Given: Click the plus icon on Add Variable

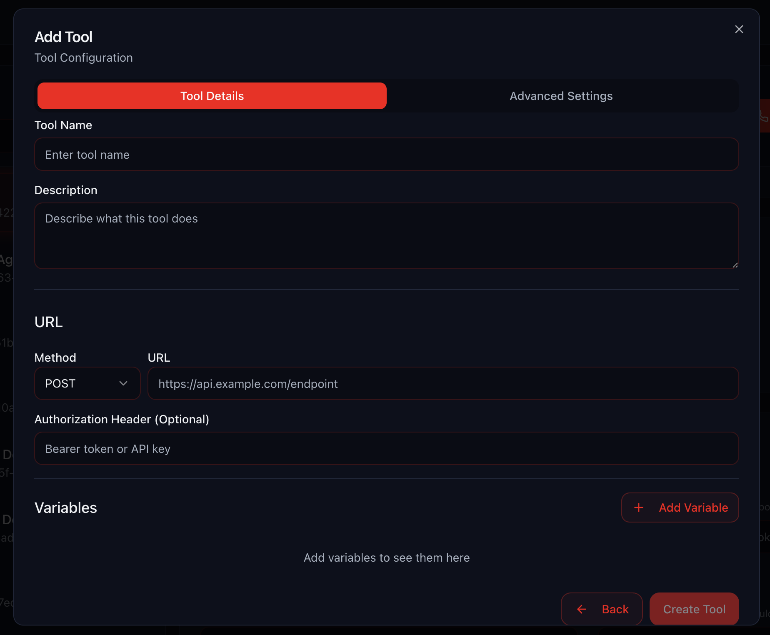Looking at the screenshot, I should 639,507.
